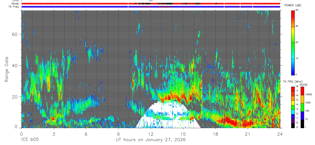Click the '12' tick on the UT hours axis
The height and width of the screenshot is (145, 315).
click(x=151, y=134)
